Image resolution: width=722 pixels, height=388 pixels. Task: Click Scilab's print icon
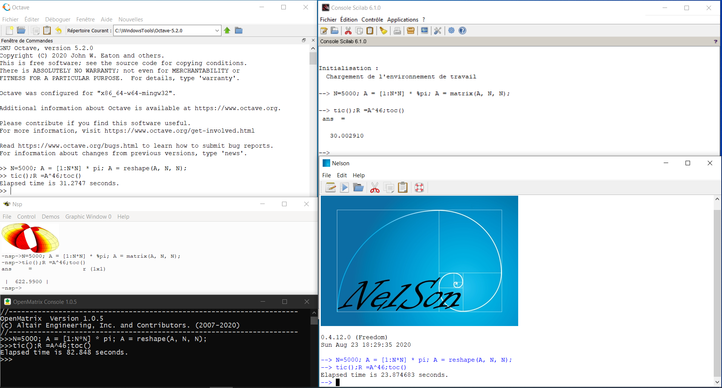[x=397, y=31]
